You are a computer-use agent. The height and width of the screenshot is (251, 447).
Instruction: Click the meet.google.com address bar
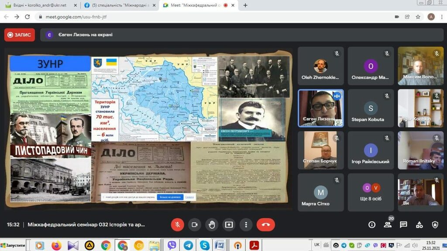(x=175, y=17)
